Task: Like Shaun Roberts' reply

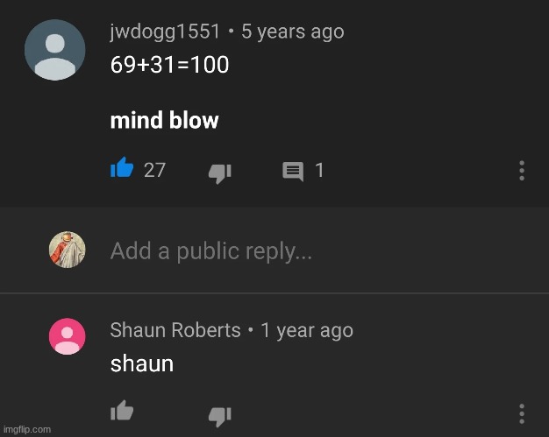Action: click(x=122, y=411)
